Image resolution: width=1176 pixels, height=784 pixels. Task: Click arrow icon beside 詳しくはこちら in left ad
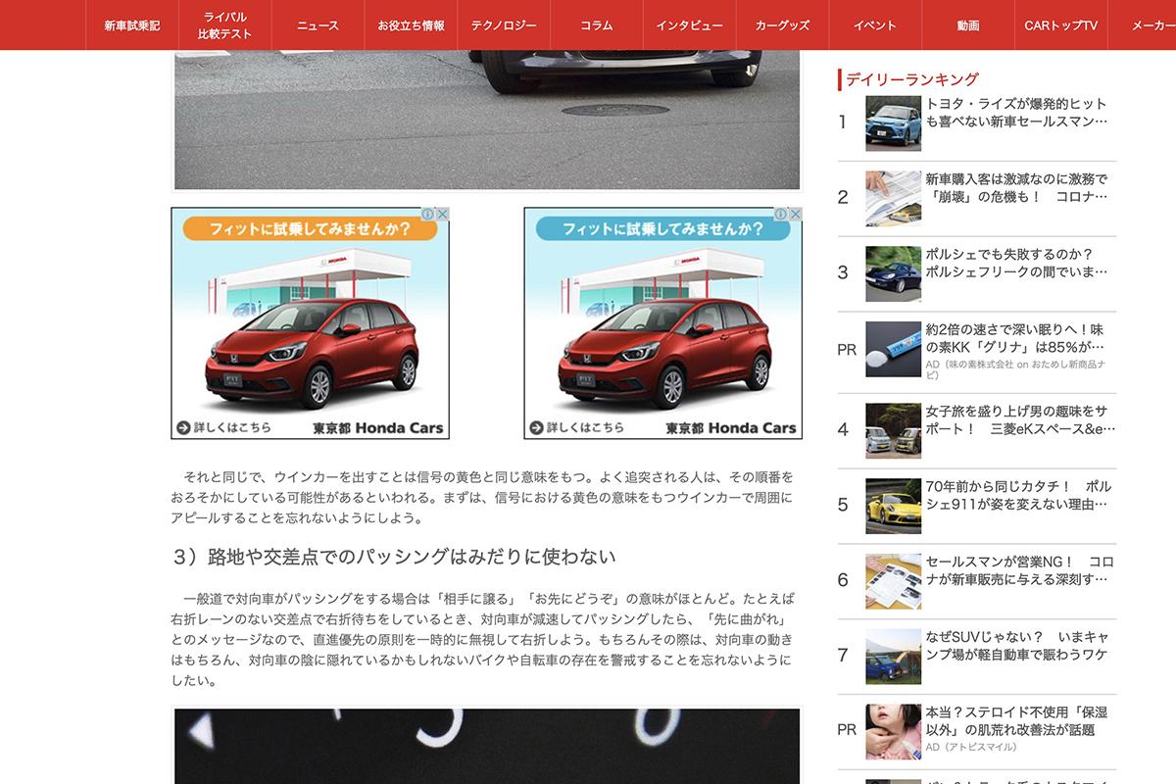pos(183,427)
